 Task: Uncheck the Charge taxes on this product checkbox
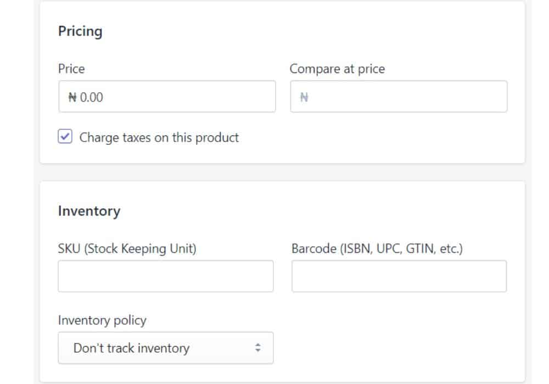click(65, 137)
